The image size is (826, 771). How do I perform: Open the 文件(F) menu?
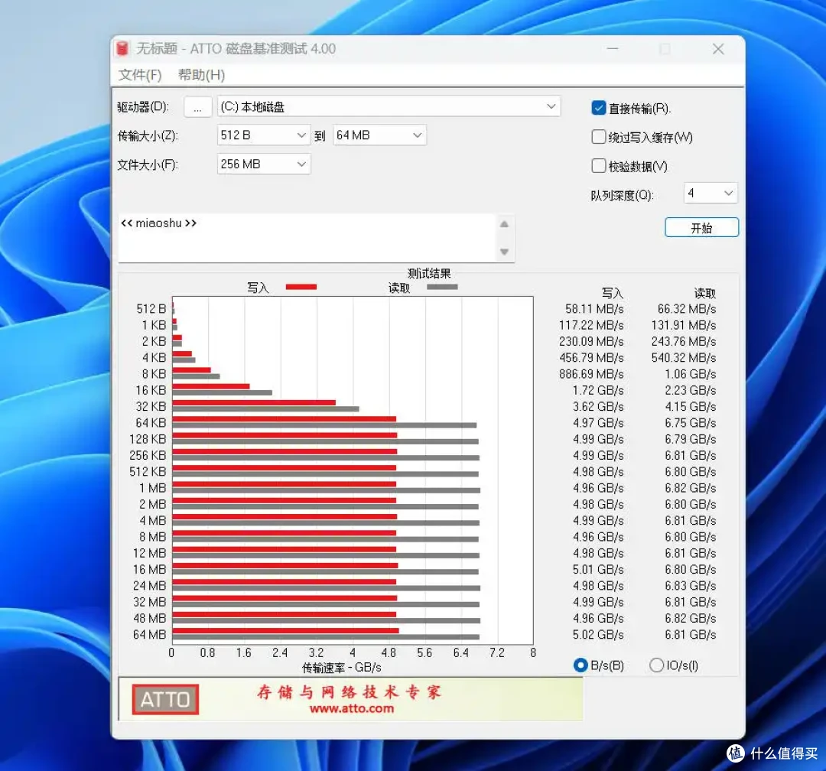coord(140,75)
